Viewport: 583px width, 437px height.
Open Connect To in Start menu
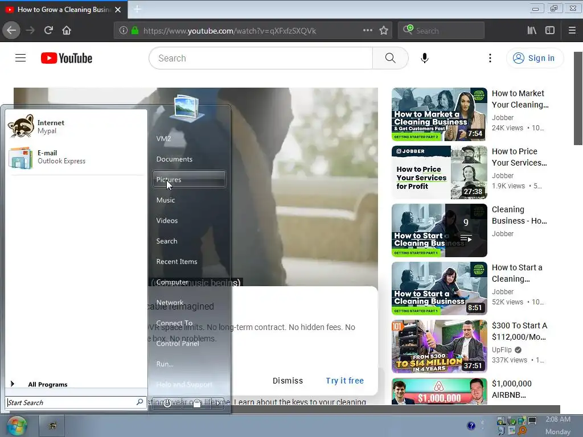coord(188,323)
